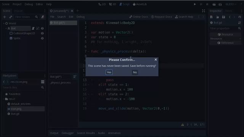Collapse the Bot node
Image resolution: width=244 pixels, height=137 pixels.
[x=6, y=28]
